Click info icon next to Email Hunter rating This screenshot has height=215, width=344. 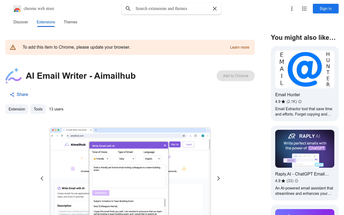[x=300, y=102]
